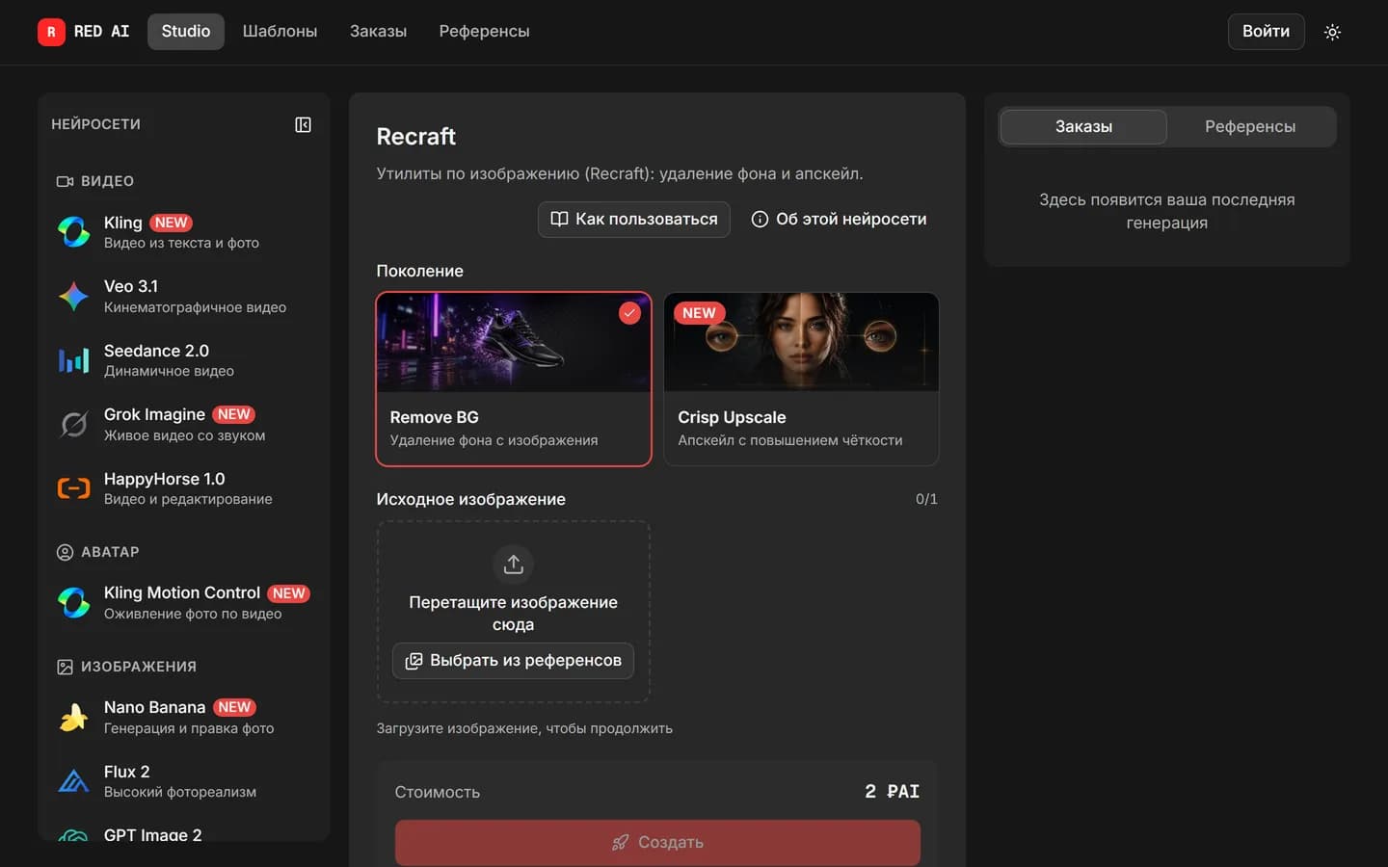The height and width of the screenshot is (867, 1388).
Task: Click the NEW badge by Kling Motion Control
Action: coord(288,593)
